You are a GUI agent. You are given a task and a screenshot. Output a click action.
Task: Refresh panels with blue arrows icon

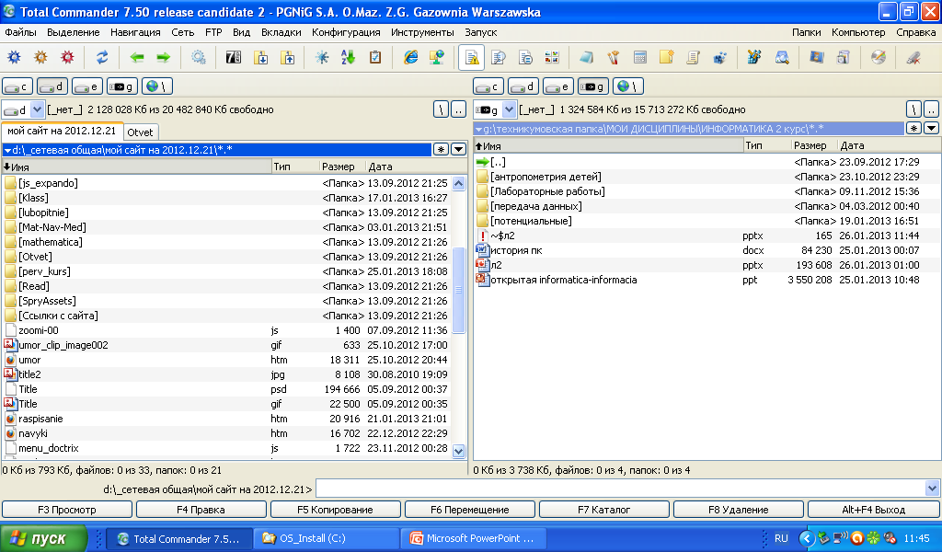[x=102, y=58]
